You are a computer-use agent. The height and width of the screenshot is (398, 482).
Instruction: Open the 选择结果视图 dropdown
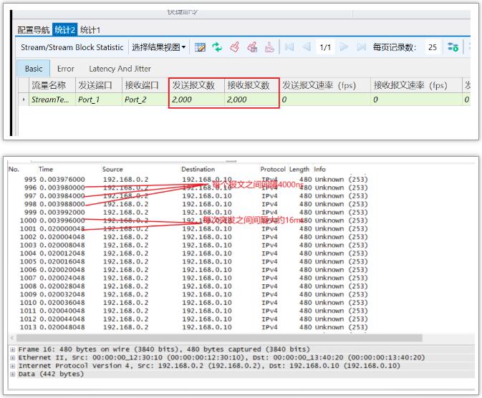158,47
